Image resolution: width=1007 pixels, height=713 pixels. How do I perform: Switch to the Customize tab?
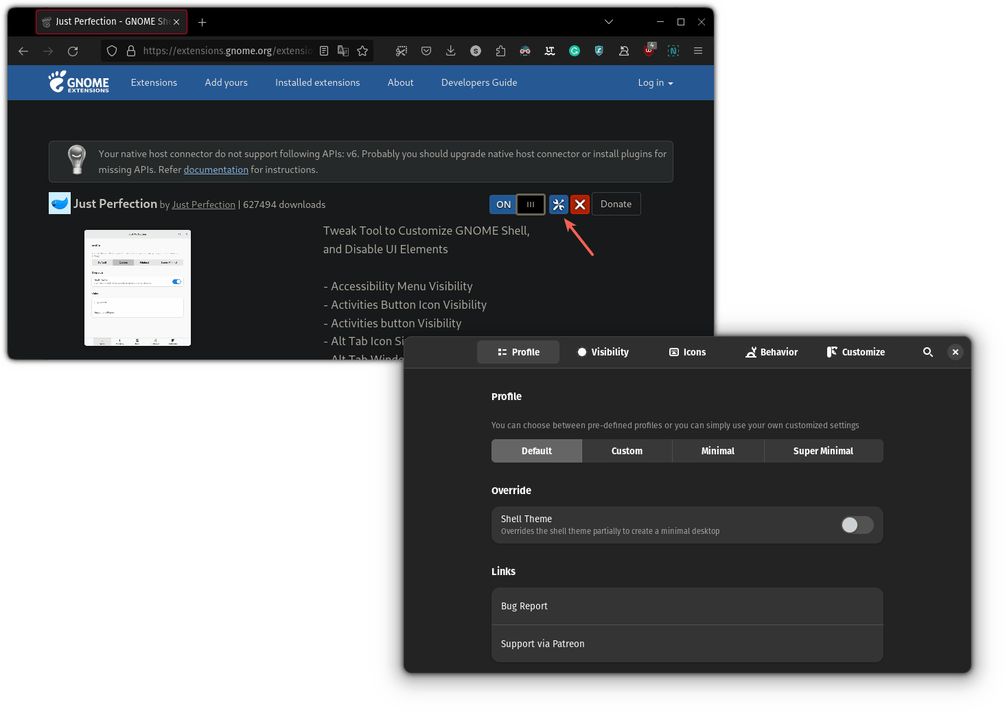coord(856,352)
